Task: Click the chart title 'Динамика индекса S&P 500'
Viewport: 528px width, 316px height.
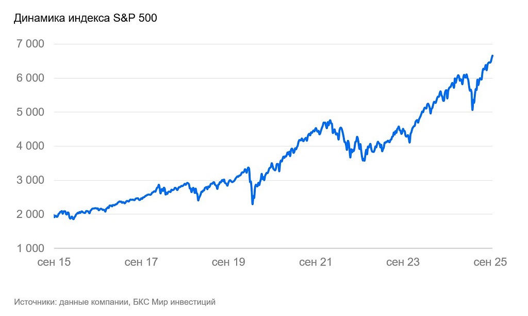Action: 85,18
